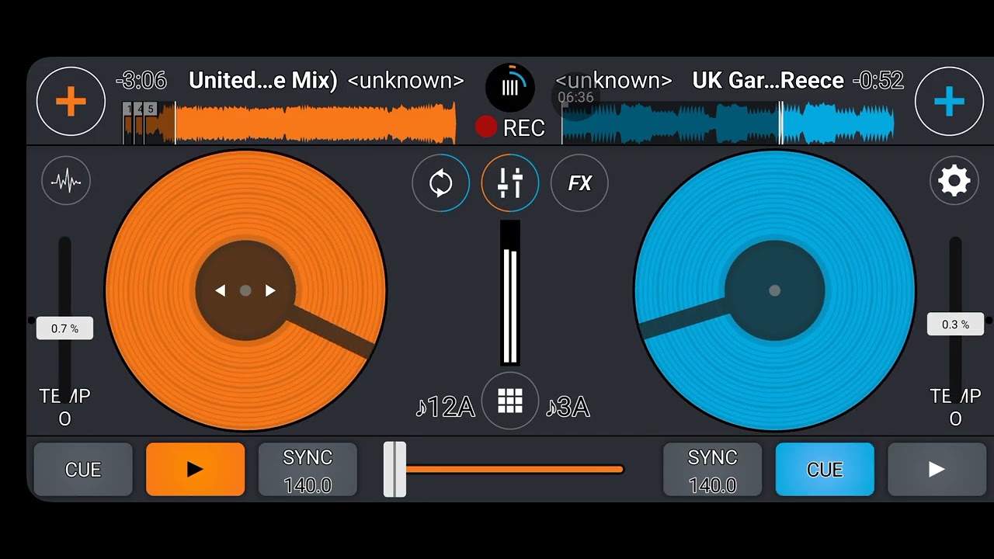
Task: Reset left deck TEMPO label
Action: tap(65, 407)
